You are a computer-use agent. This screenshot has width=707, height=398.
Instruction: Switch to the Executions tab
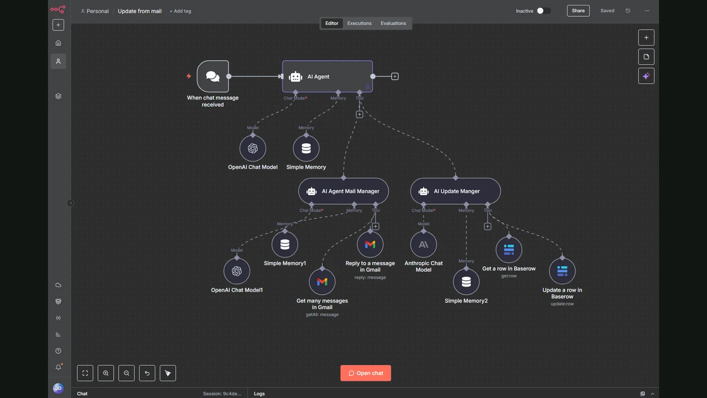click(360, 23)
